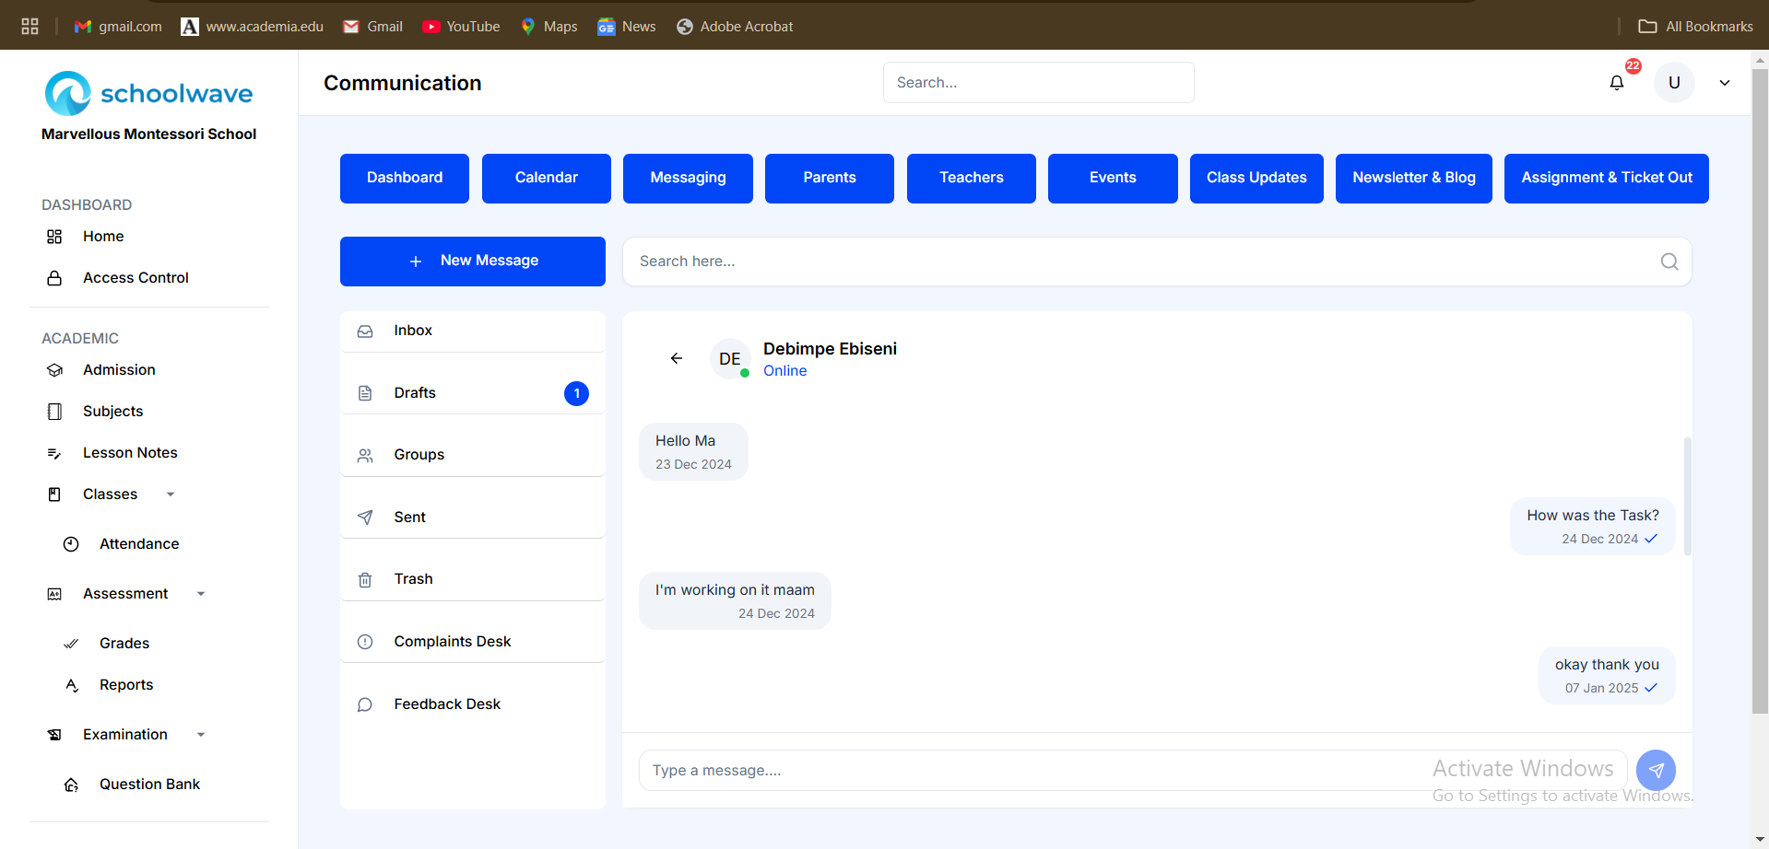Click the back arrow in chat header

click(676, 358)
